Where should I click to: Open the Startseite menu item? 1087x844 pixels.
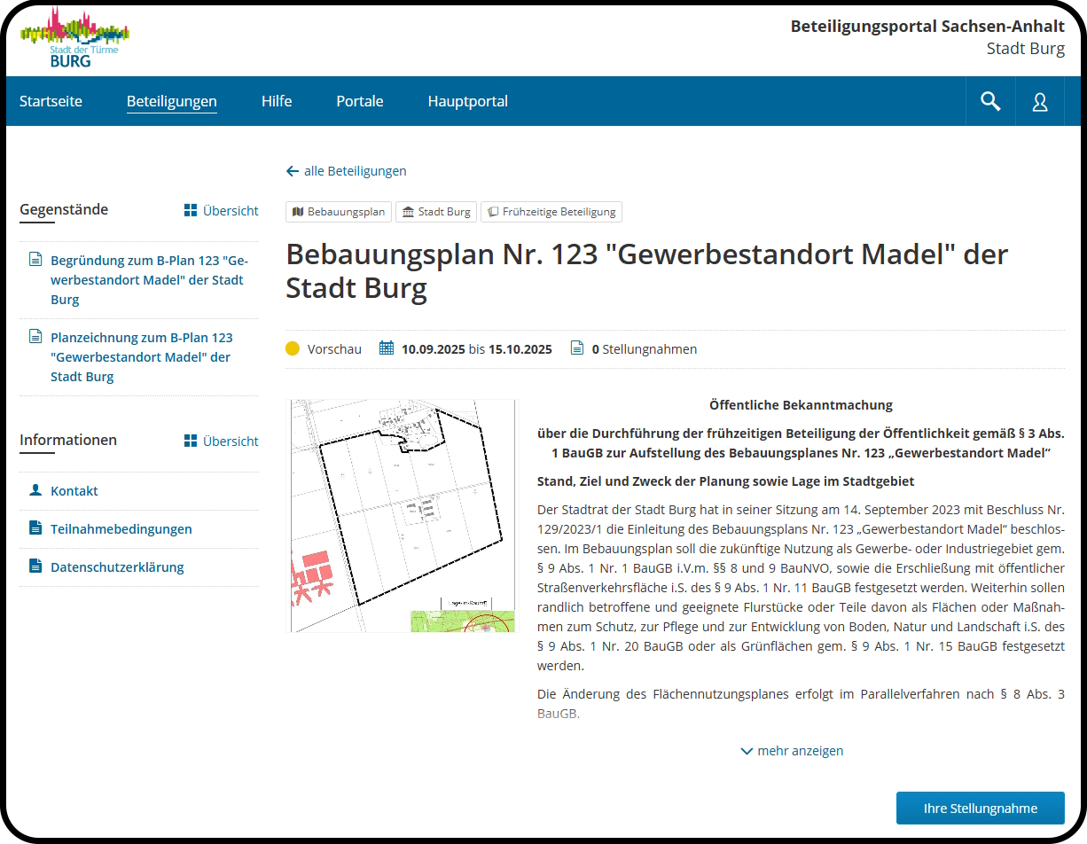[51, 101]
